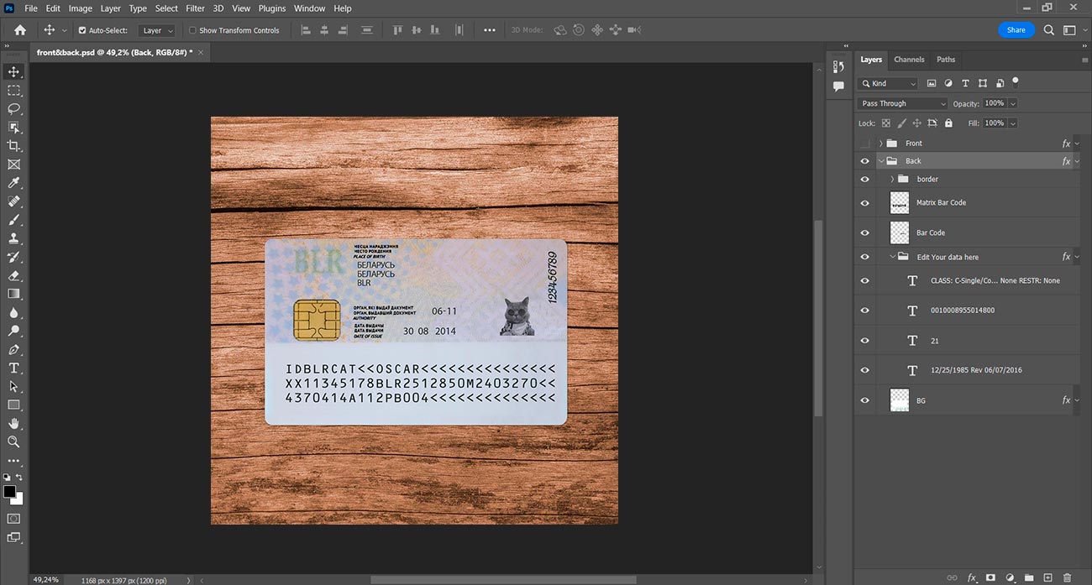This screenshot has width=1092, height=585.
Task: Expand the border layer group
Action: (x=892, y=179)
